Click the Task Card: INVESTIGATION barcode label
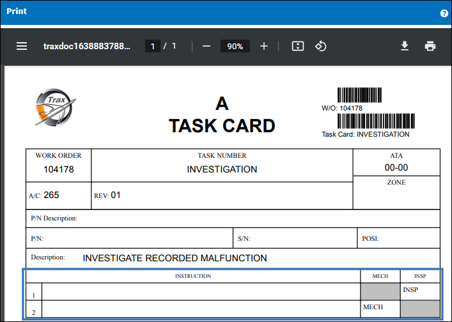 [366, 135]
